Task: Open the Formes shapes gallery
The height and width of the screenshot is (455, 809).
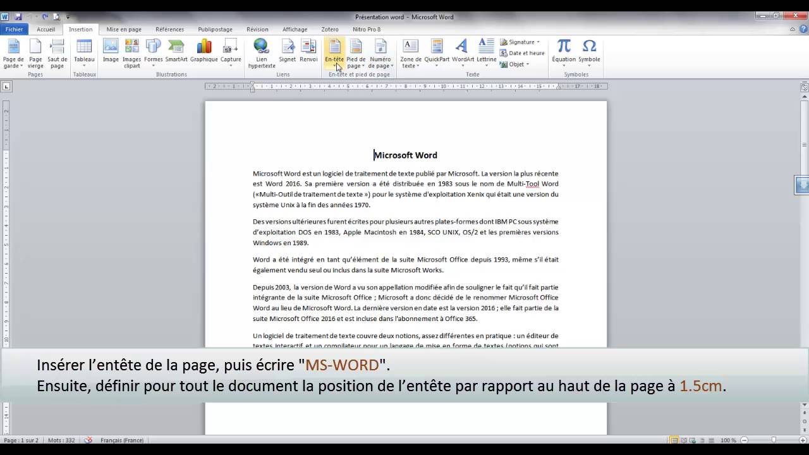Action: 153,54
